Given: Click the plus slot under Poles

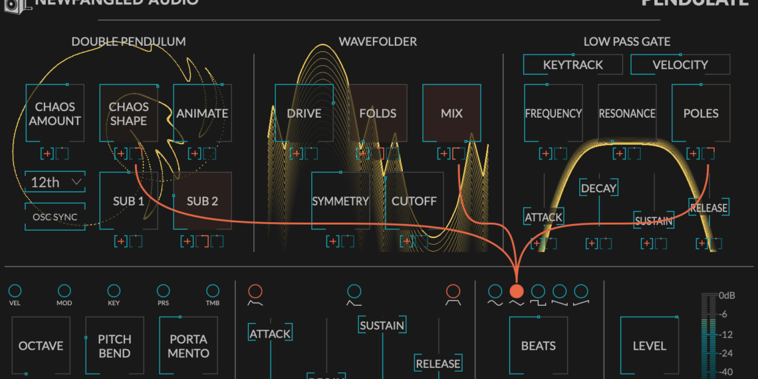Looking at the screenshot, I should click(694, 154).
